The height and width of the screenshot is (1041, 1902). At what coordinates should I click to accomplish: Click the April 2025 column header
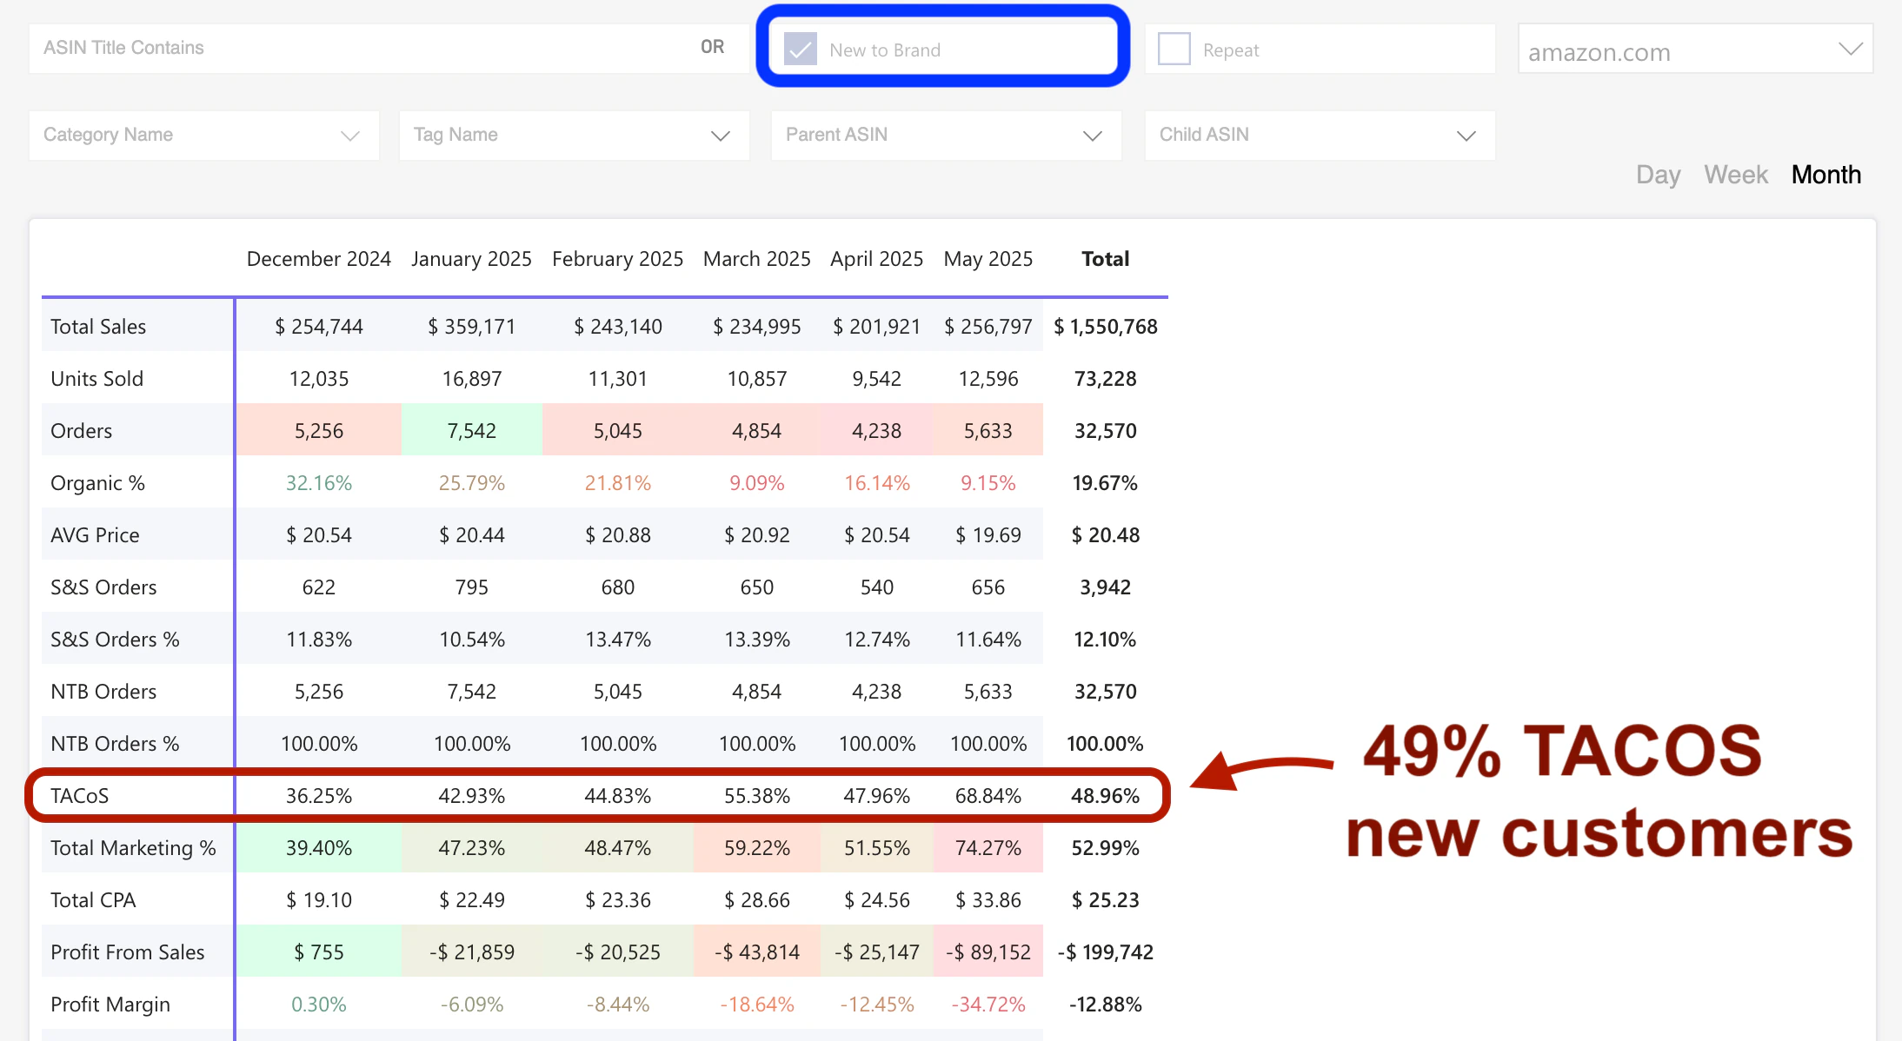(876, 259)
